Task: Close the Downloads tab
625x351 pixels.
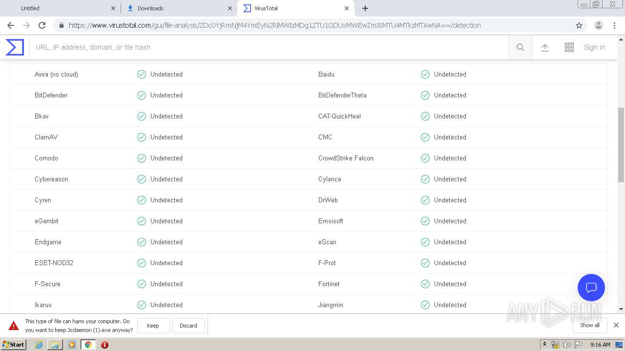Action: (x=230, y=8)
